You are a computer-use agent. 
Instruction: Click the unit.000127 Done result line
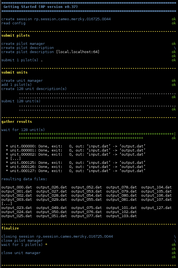(x=75, y=171)
